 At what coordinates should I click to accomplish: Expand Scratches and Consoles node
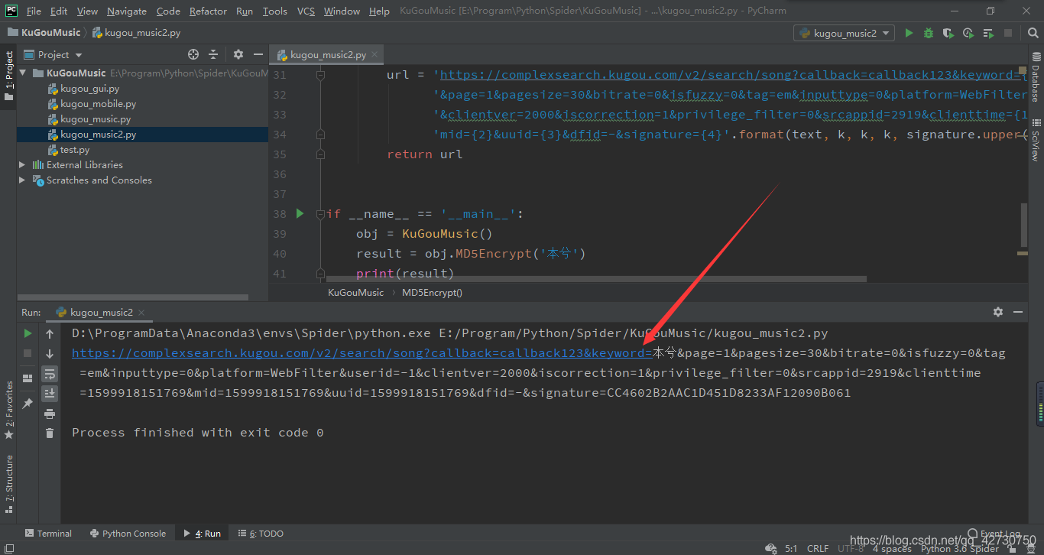pos(22,180)
